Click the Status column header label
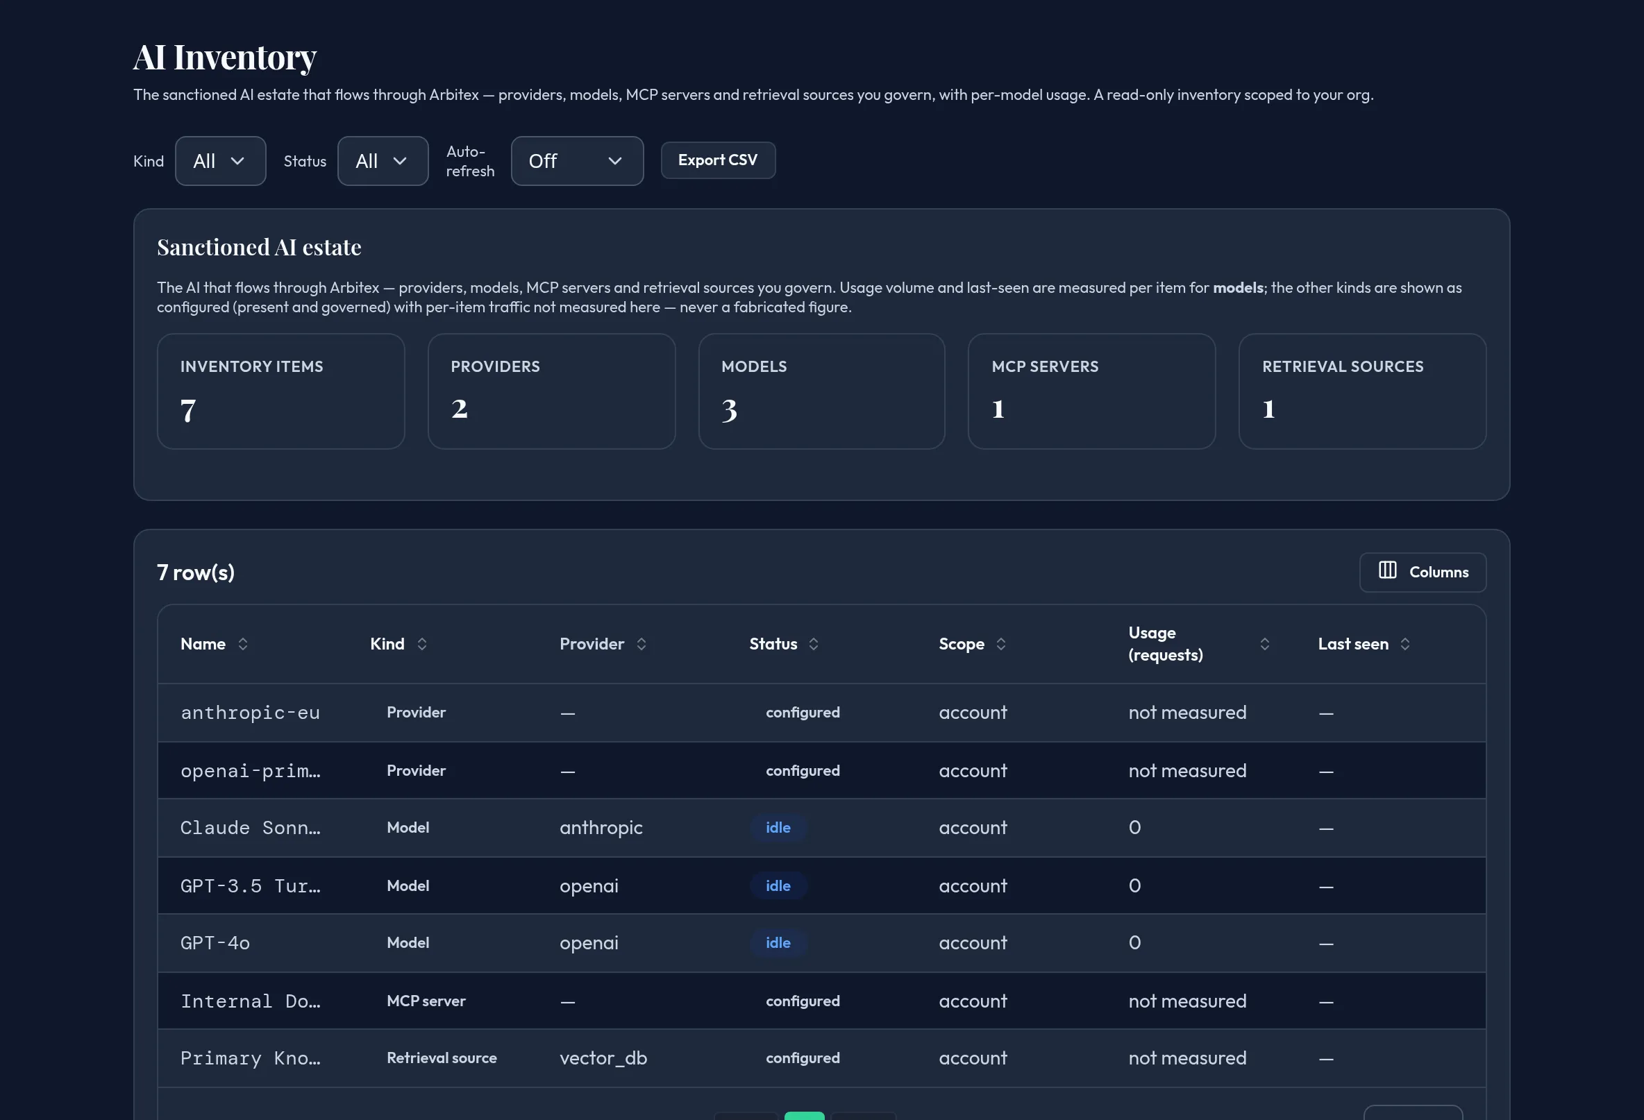 tap(773, 644)
